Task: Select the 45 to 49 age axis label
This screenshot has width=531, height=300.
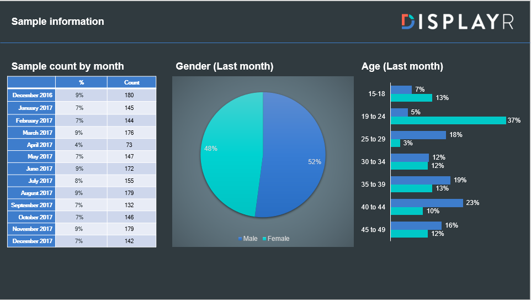Action: point(373,230)
